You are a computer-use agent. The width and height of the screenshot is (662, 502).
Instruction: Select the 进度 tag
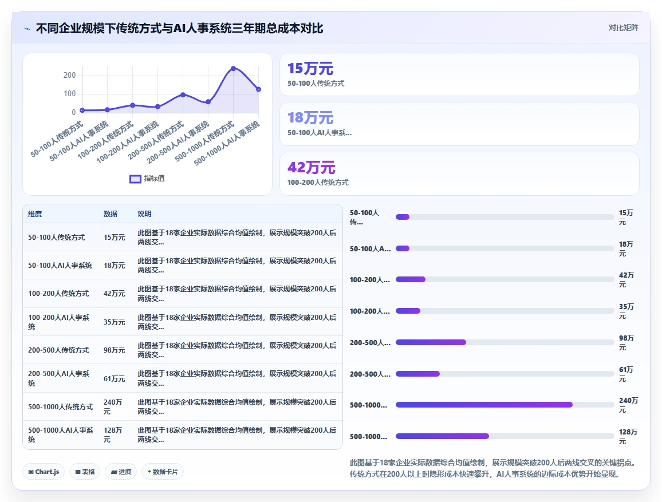pos(121,472)
